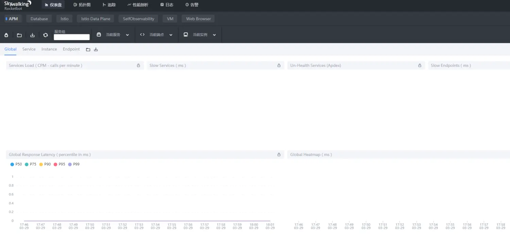Click the 服务组 service group input field
This screenshot has height=243, width=510.
point(72,37)
